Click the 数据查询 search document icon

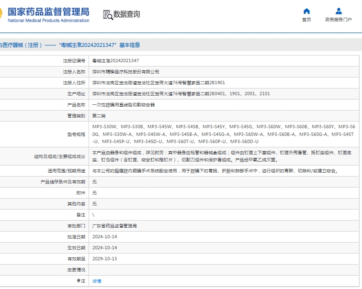coord(108,15)
